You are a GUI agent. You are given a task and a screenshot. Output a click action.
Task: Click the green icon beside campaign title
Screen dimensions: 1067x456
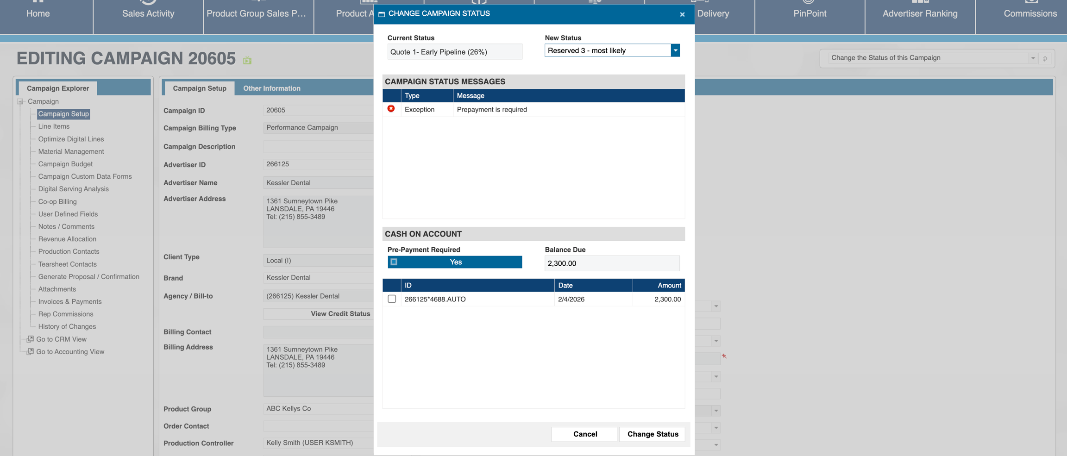pyautogui.click(x=247, y=60)
